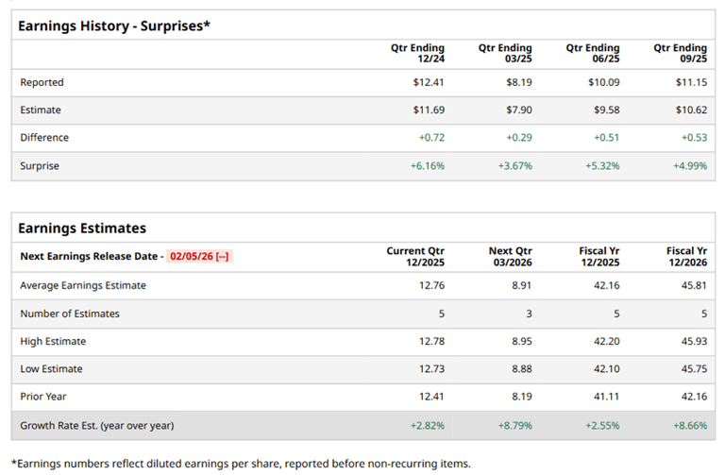Click the +8.79% growth rate value
Screen dimensions: 725x475
click(x=514, y=425)
